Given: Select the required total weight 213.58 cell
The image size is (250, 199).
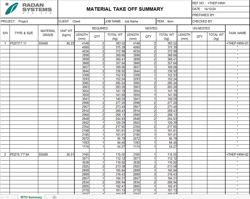Looking at the screenshot, I should [x=115, y=166].
